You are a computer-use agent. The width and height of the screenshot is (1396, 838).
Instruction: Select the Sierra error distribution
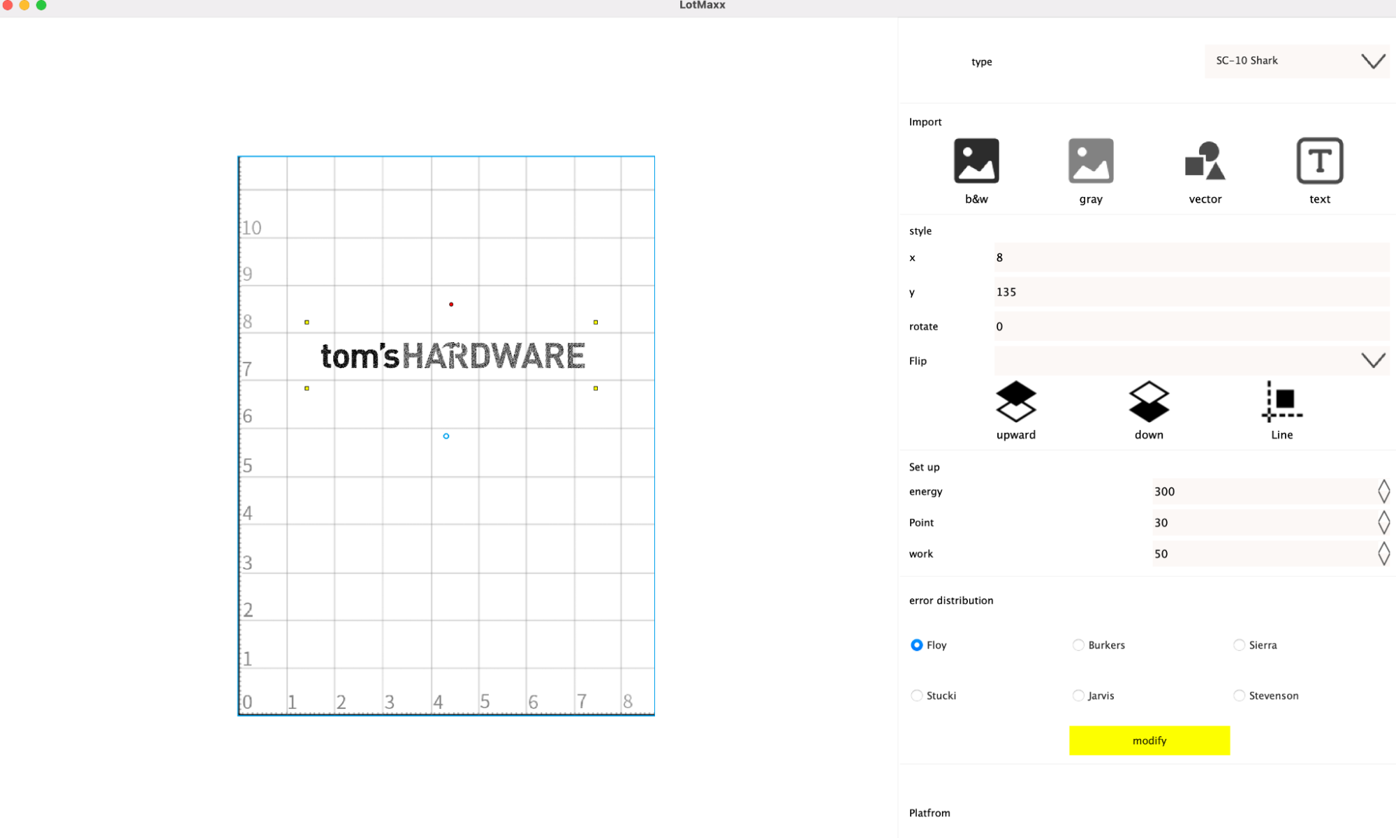1239,645
